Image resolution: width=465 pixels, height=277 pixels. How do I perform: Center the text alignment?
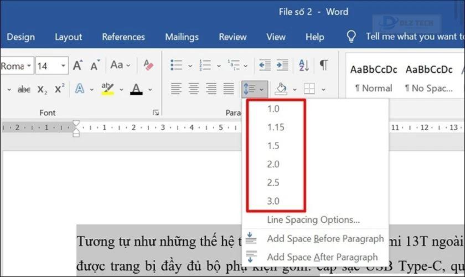(x=194, y=89)
